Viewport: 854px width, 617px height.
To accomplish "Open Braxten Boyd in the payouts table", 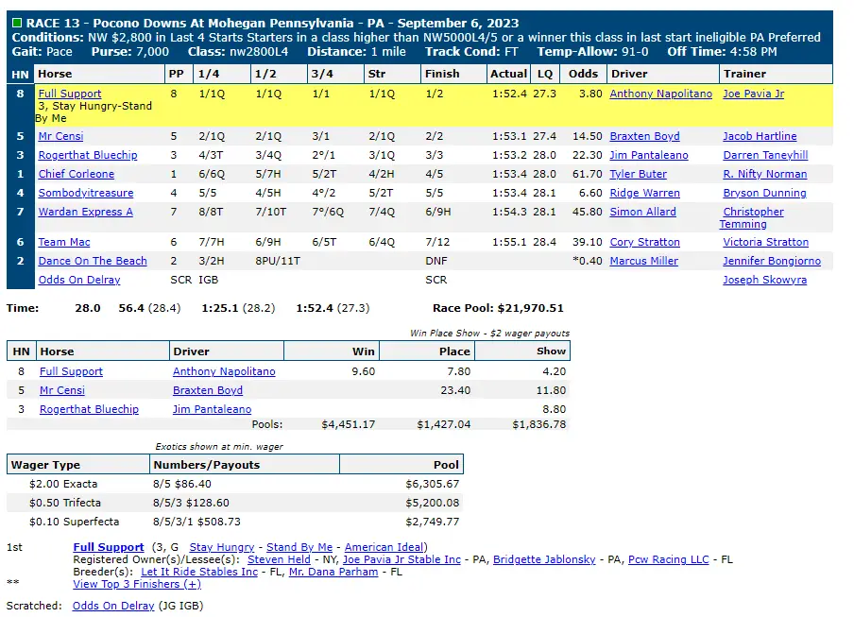I will pyautogui.click(x=208, y=390).
